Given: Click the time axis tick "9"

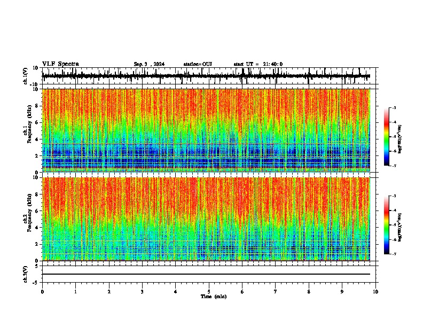Looking at the screenshot, I should [342, 292].
